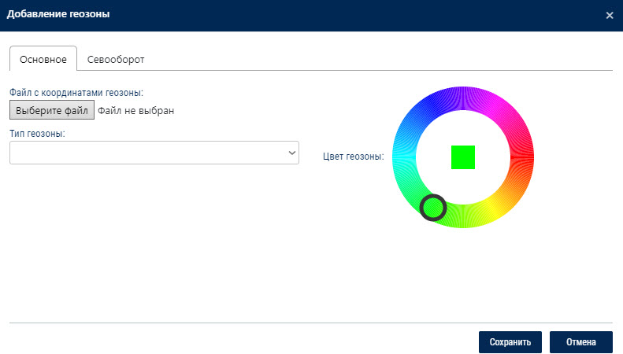
Task: Click the Отмена button
Action: pyautogui.click(x=581, y=342)
